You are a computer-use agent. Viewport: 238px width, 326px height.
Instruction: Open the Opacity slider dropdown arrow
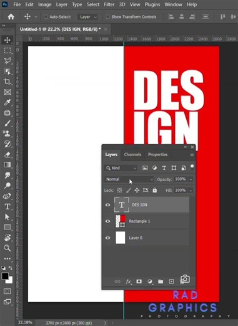click(x=191, y=179)
